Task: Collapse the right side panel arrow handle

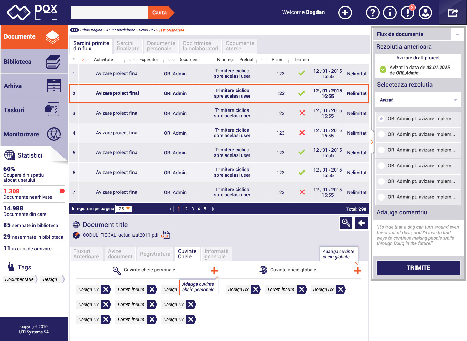Action: coord(372,142)
